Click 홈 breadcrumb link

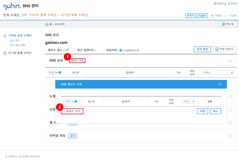(x=51, y=24)
